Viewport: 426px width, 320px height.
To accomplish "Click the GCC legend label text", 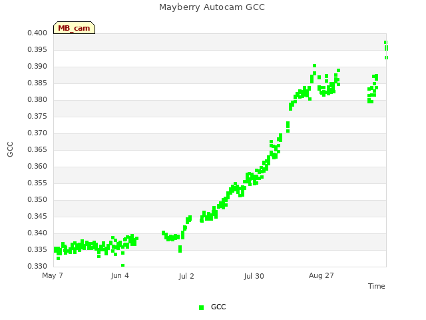I will pos(218,307).
